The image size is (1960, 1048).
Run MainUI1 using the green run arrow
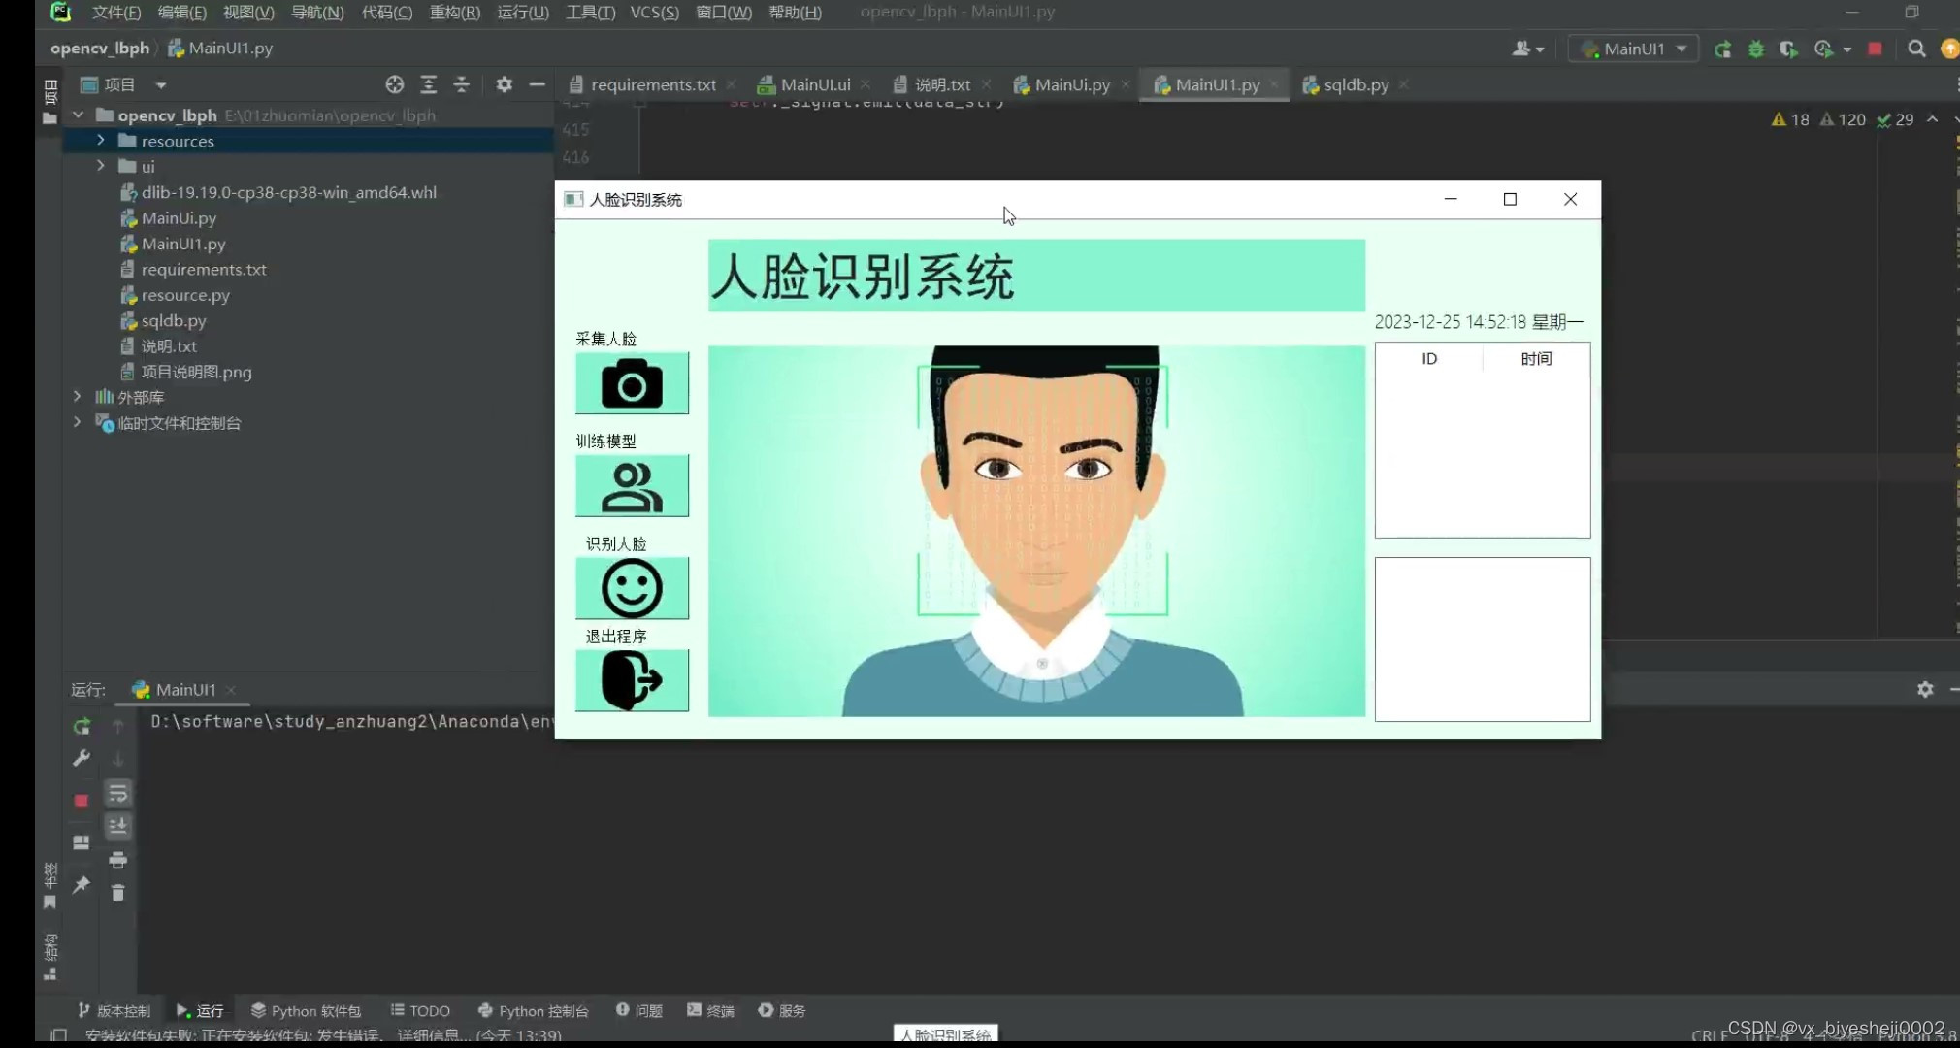tap(1723, 49)
